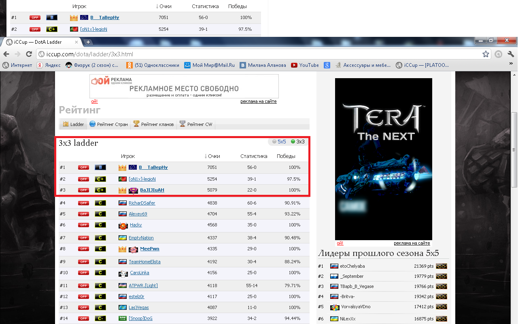This screenshot has width=518, height=324.
Task: Open player profile ATPWR.[Light]
Action: pos(143,286)
